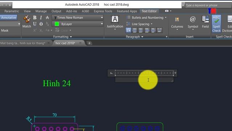Select Justify paragraph alignment icon
Screen dimensions: 232x131
pos(153,30)
